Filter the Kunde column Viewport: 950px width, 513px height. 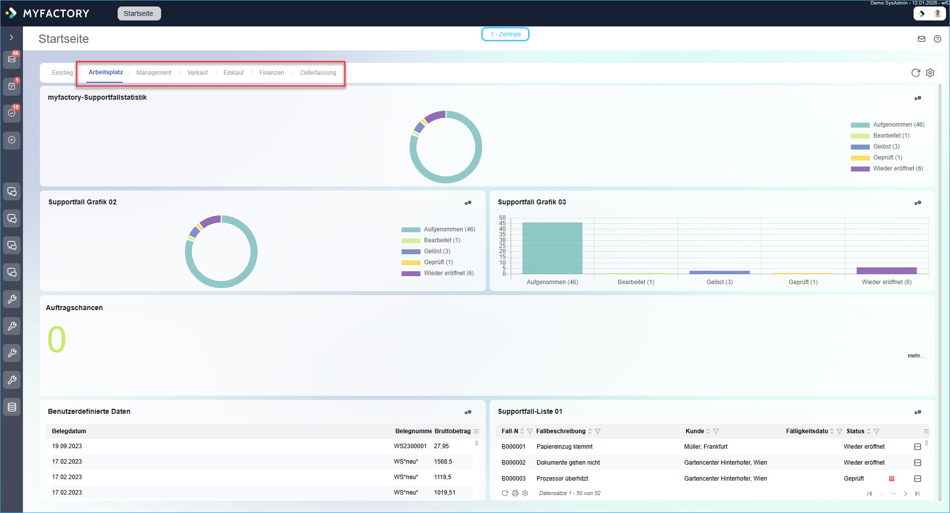pyautogui.click(x=716, y=431)
